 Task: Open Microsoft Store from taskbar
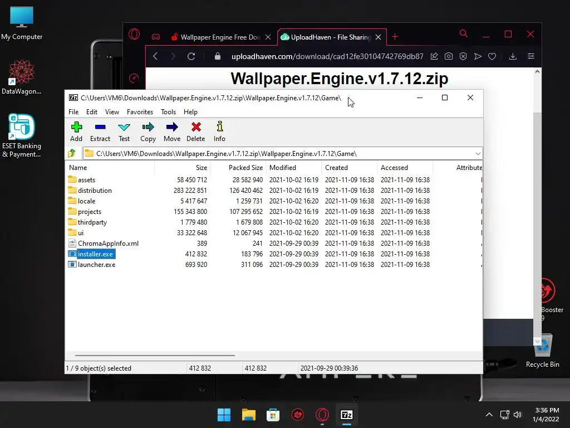[x=273, y=415]
